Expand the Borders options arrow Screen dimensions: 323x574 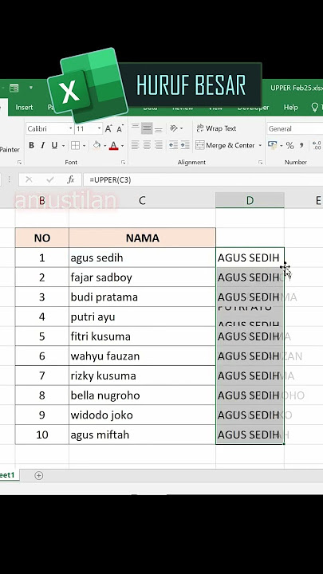click(84, 146)
